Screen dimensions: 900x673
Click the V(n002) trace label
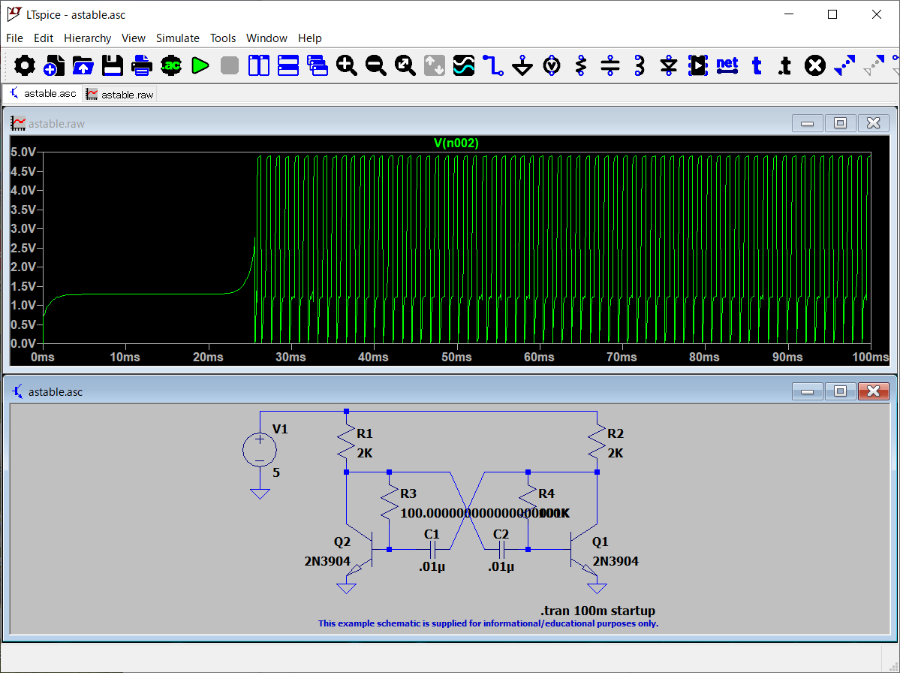[x=456, y=143]
